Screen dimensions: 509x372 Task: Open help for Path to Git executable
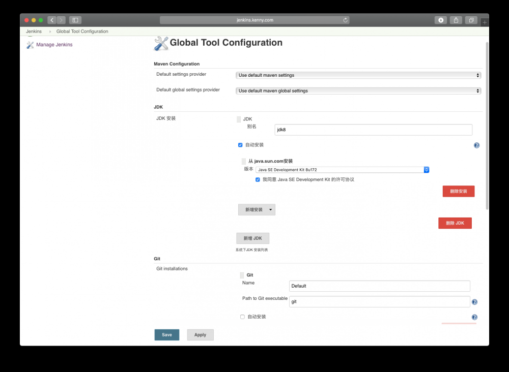point(474,301)
